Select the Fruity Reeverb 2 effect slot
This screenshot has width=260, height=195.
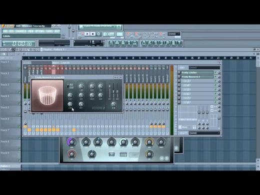click(x=197, y=77)
